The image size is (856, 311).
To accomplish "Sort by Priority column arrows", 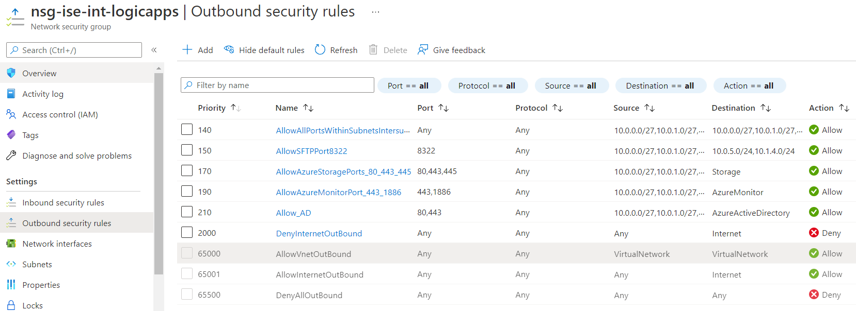I will point(235,108).
